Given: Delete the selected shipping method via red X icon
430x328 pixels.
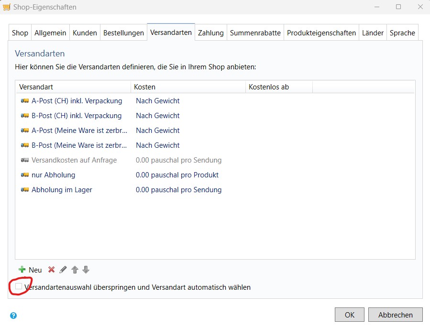Looking at the screenshot, I should tap(51, 270).
